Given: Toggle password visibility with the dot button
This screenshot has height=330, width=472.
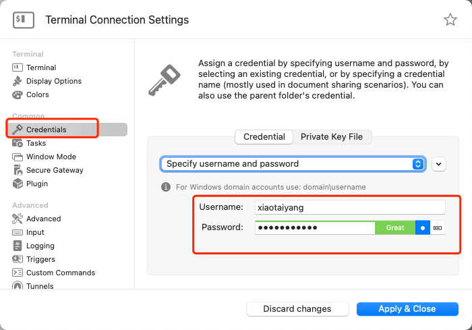Looking at the screenshot, I should 423,228.
